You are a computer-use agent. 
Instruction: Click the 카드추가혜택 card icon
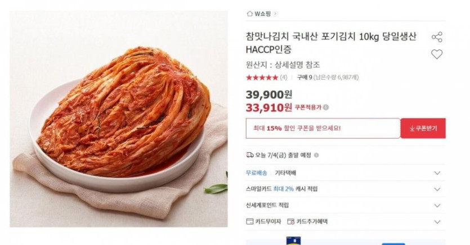[x=291, y=221]
